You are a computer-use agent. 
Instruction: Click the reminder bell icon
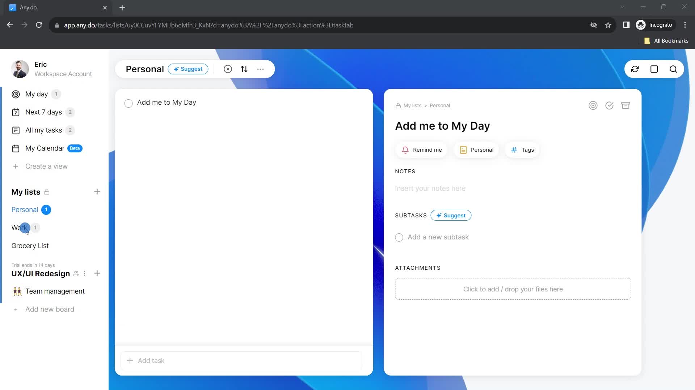click(x=405, y=149)
